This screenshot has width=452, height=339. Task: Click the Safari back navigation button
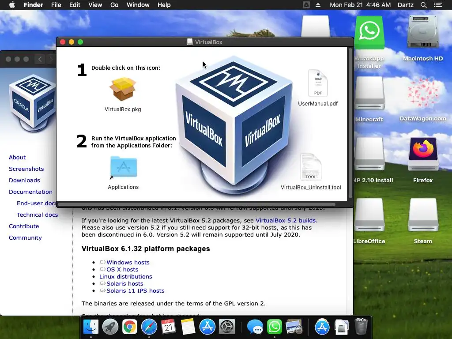[x=40, y=59]
